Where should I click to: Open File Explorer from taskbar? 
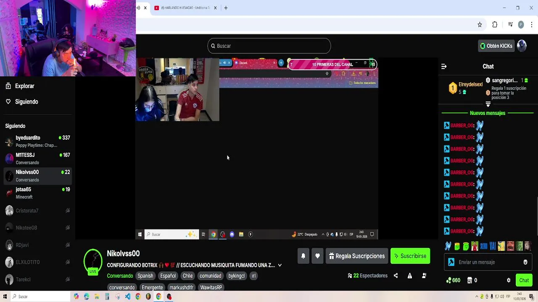tap(97, 297)
